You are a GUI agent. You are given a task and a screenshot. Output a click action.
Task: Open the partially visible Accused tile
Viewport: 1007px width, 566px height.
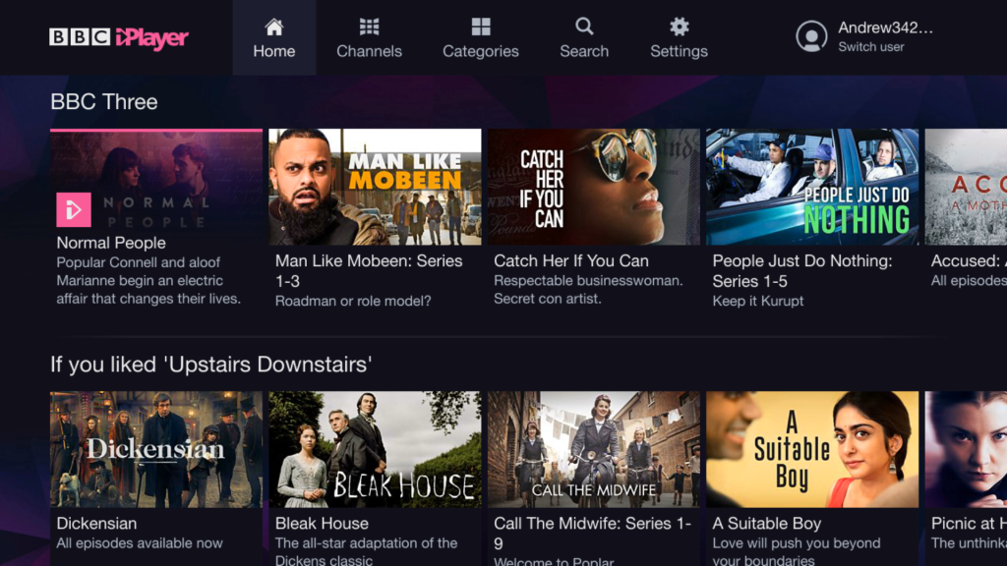pos(966,187)
